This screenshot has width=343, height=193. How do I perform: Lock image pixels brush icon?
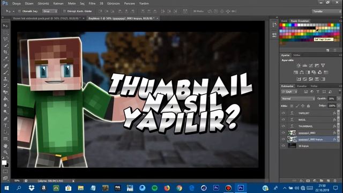pyautogui.click(x=297, y=106)
